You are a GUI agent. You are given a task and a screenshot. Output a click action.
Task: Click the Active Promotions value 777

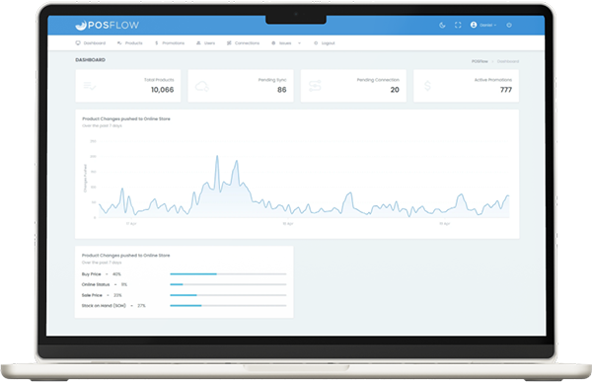coord(506,90)
